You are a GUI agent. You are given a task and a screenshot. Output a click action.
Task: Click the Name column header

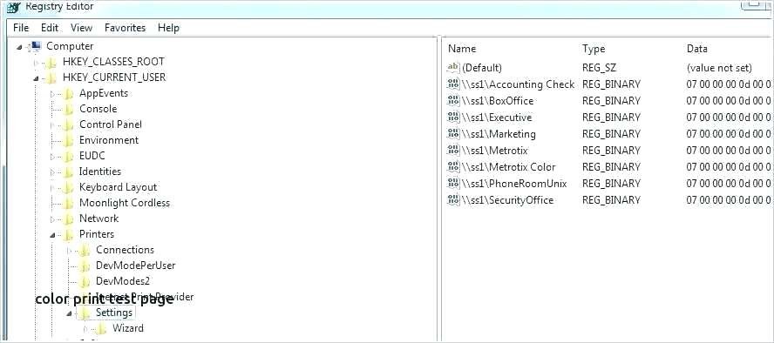[462, 49]
